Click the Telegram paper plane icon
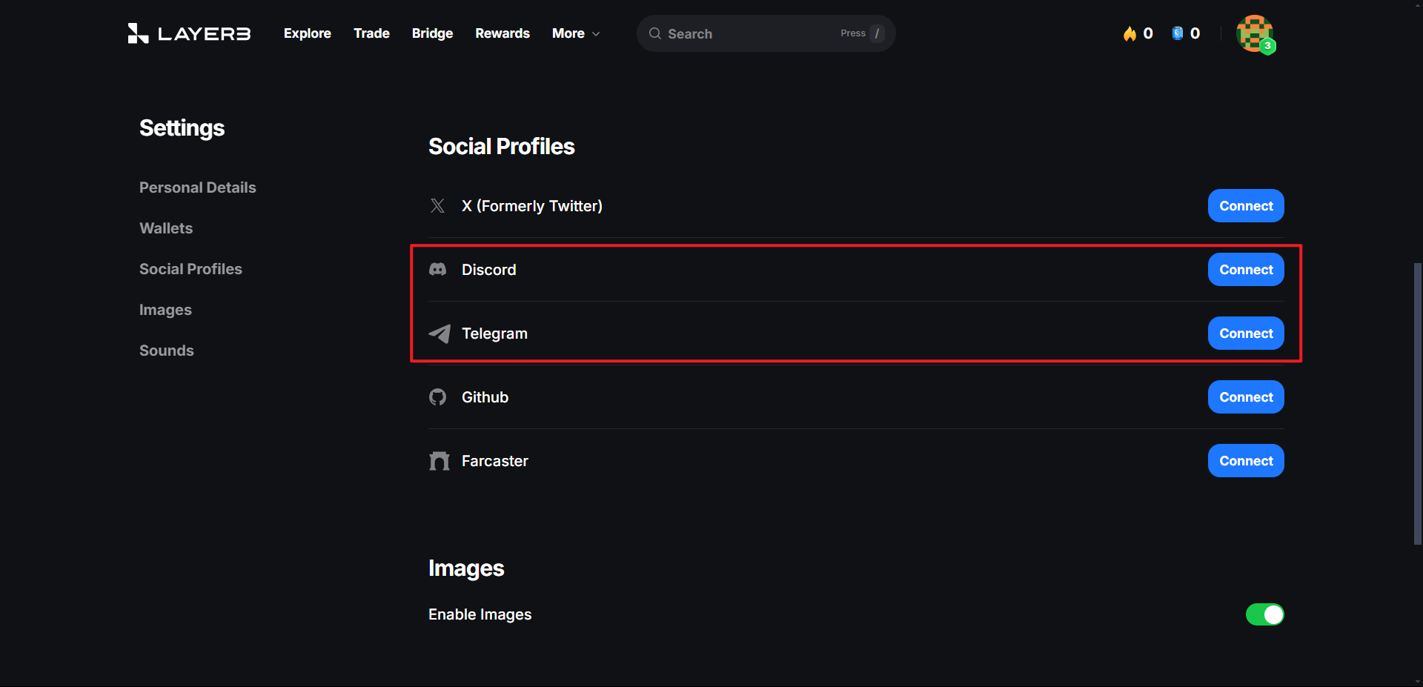Screen dimensions: 1423x687 coord(439,333)
